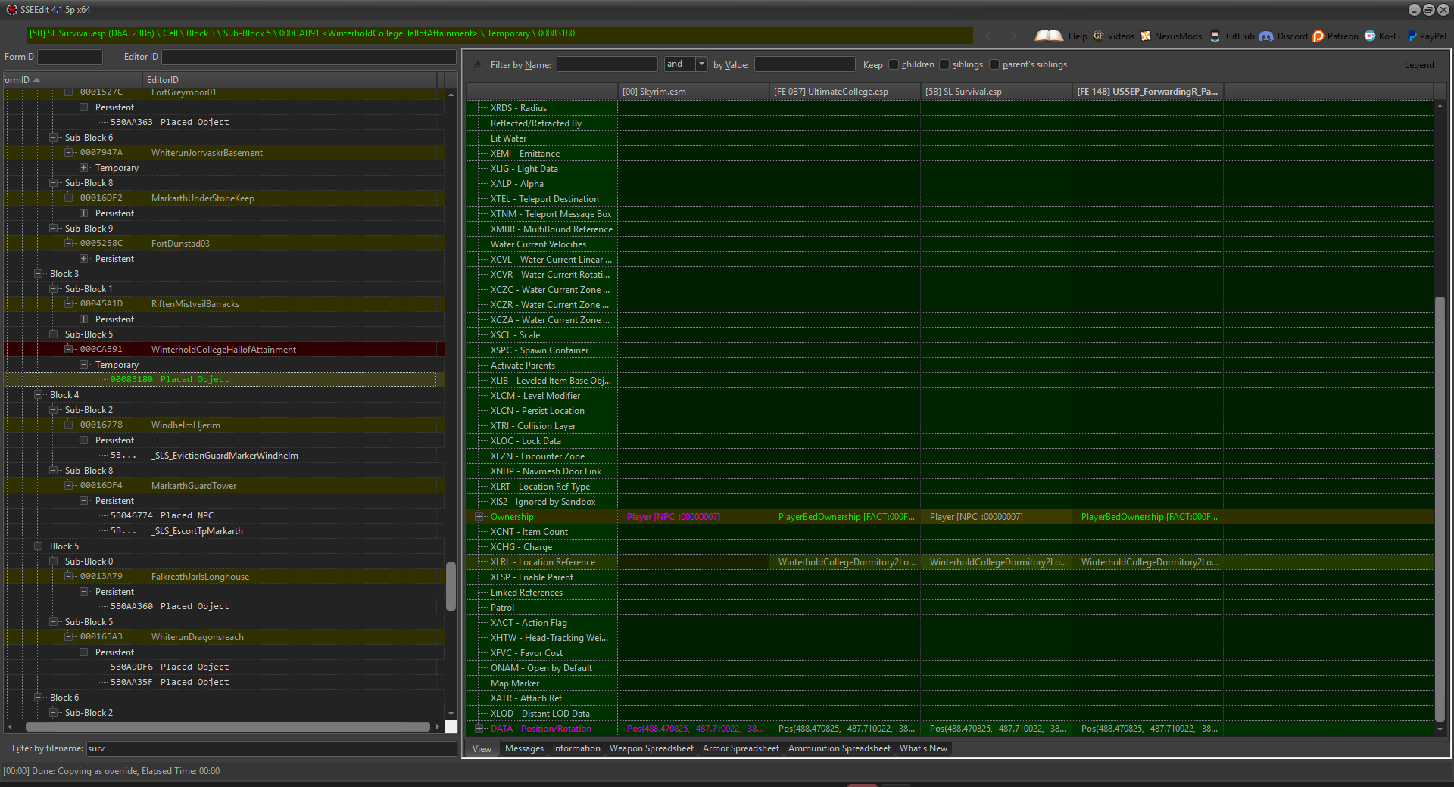
Task: Expand the Ownership record row
Action: click(x=479, y=517)
